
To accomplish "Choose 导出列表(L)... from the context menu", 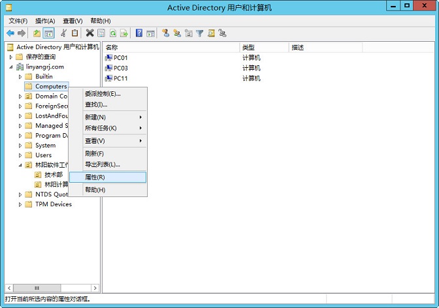I will (x=108, y=164).
